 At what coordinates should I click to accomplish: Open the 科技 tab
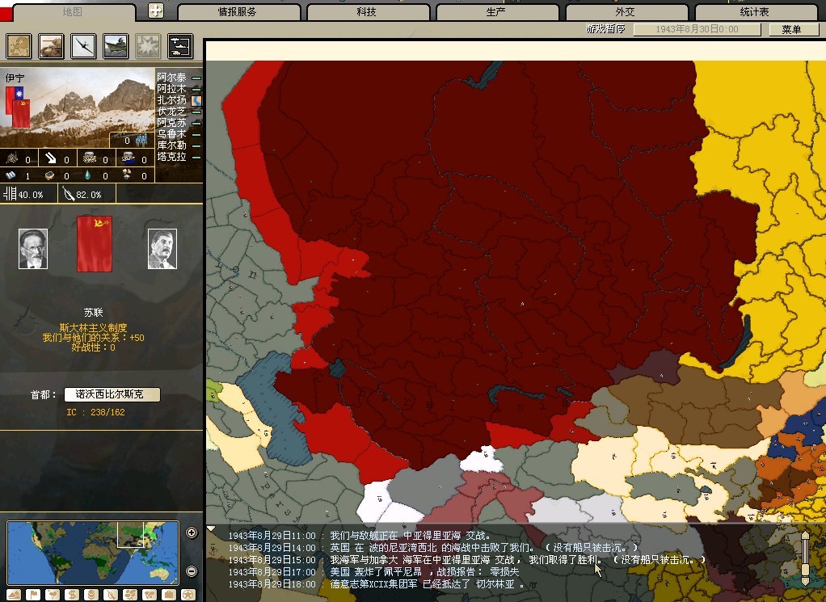[x=368, y=11]
